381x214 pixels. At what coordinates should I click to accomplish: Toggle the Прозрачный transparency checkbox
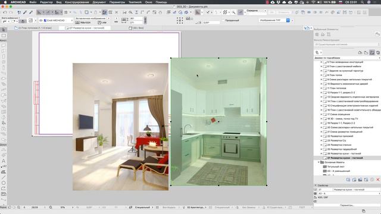tap(223, 21)
